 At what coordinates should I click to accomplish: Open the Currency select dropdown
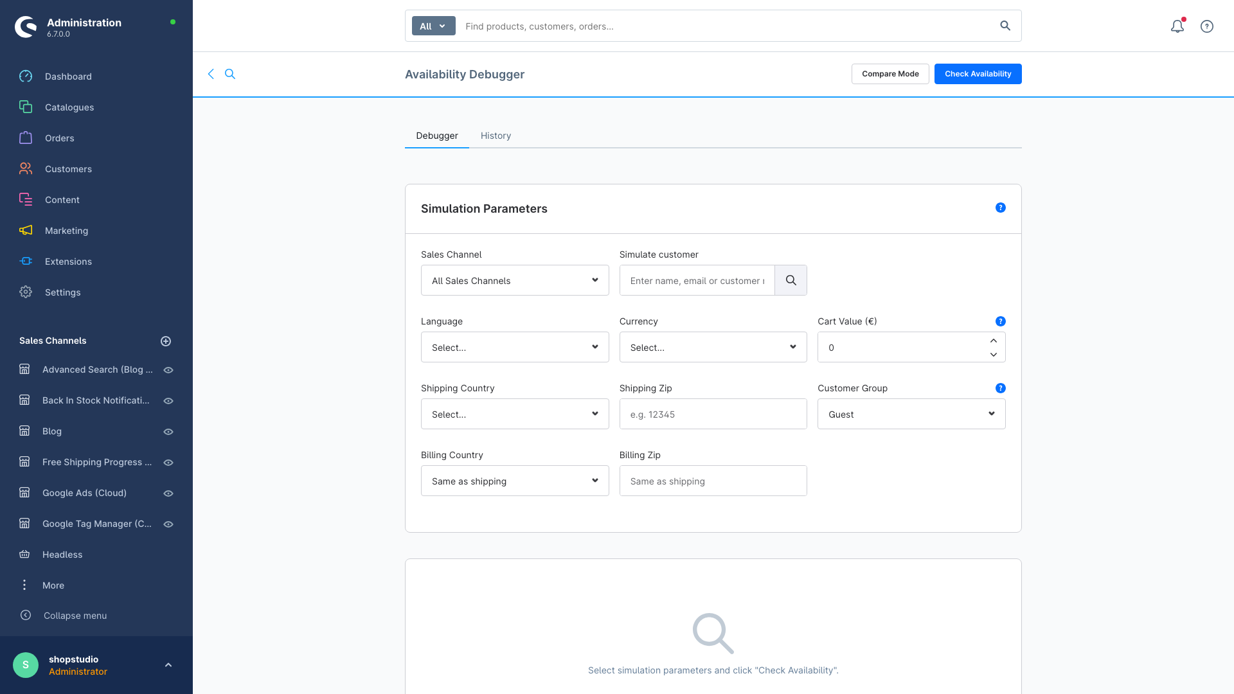(713, 347)
